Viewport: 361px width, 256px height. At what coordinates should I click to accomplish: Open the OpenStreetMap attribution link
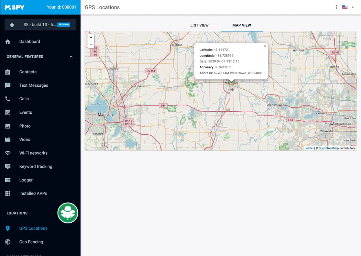point(329,148)
